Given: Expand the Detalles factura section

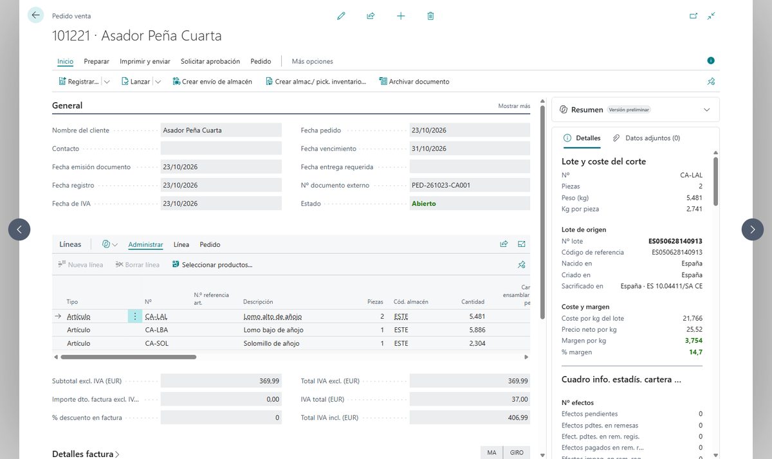Looking at the screenshot, I should 86,454.
